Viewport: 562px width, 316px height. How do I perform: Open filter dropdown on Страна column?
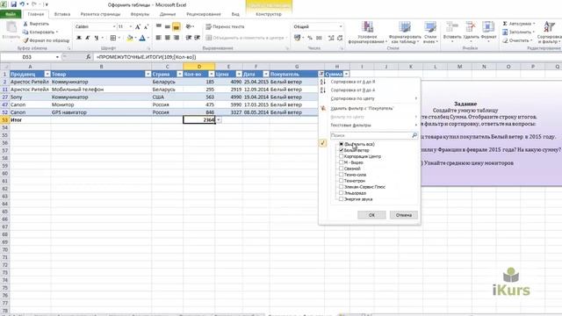point(179,74)
